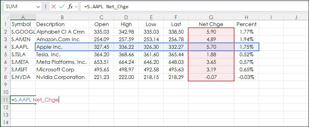Screen dimensions: 309x127
Task: Click the Tesla, Inc. cell
Action: 62,55
